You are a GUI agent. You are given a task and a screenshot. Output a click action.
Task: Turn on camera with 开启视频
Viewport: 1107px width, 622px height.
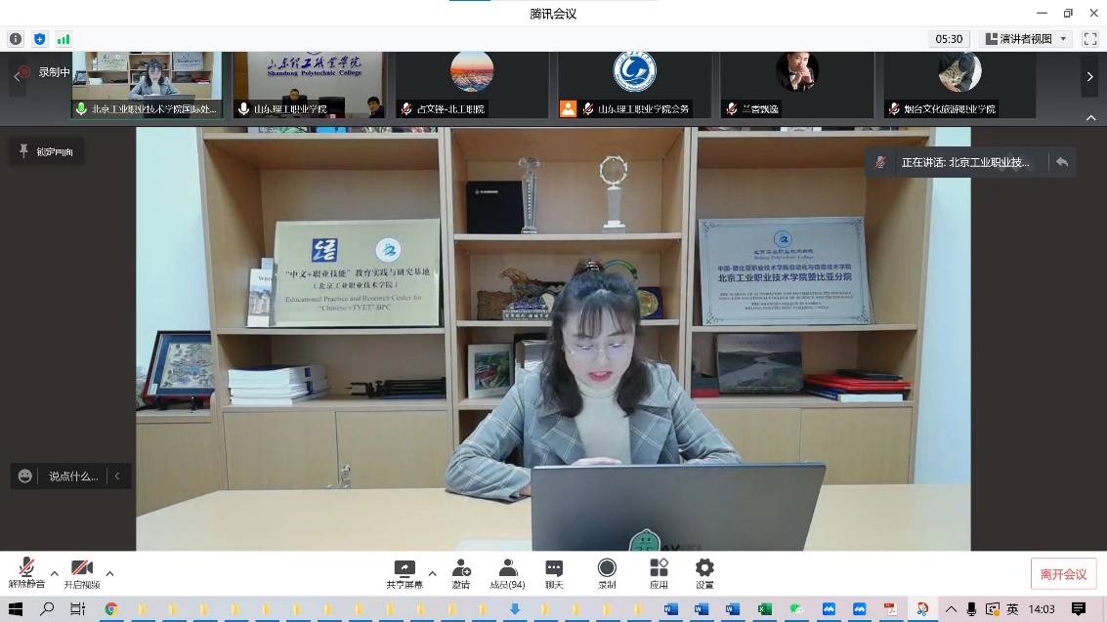[x=82, y=574]
